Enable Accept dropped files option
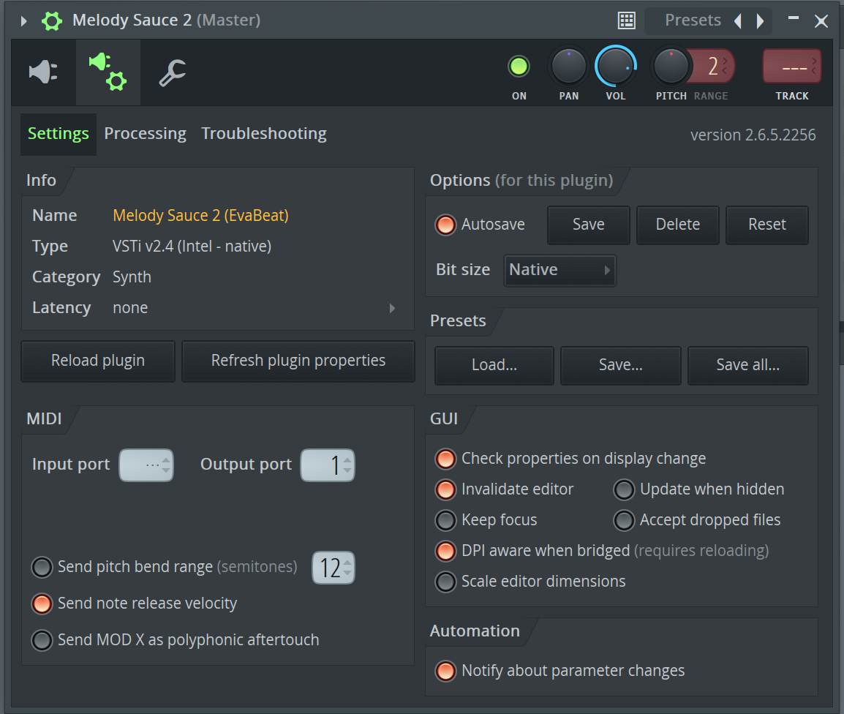The width and height of the screenshot is (844, 714). click(x=625, y=520)
